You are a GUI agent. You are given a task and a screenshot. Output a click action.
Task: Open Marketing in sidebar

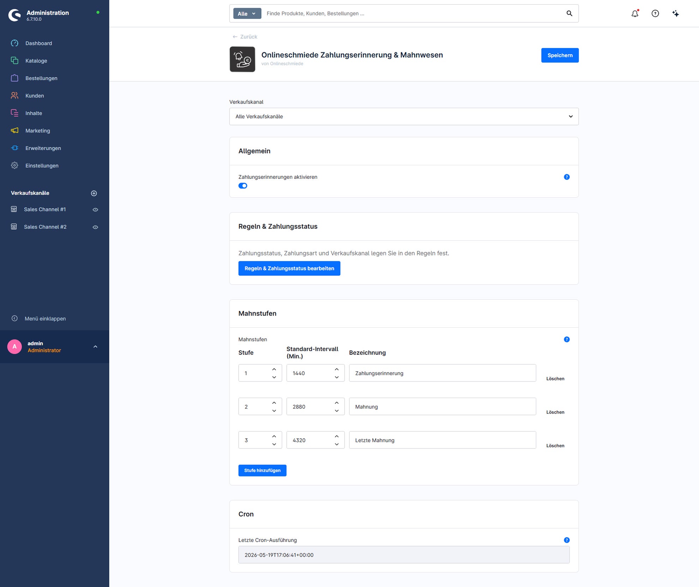pyautogui.click(x=38, y=131)
